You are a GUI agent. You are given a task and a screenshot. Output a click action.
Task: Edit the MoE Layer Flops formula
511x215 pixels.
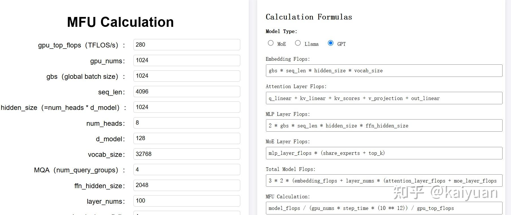(384, 153)
